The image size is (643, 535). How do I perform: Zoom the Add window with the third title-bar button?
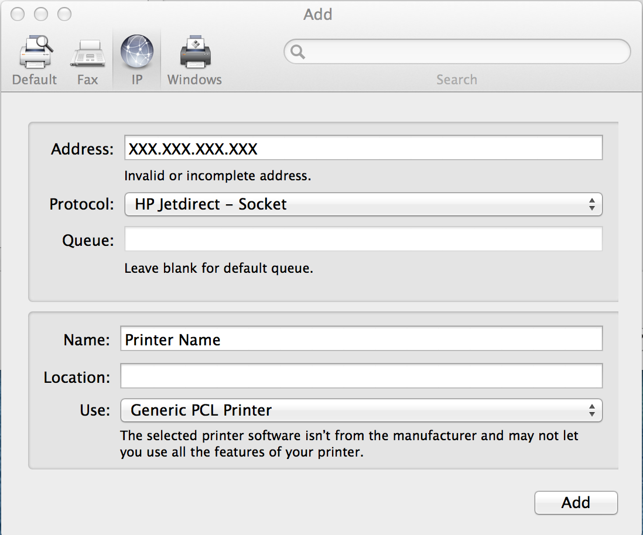(64, 14)
